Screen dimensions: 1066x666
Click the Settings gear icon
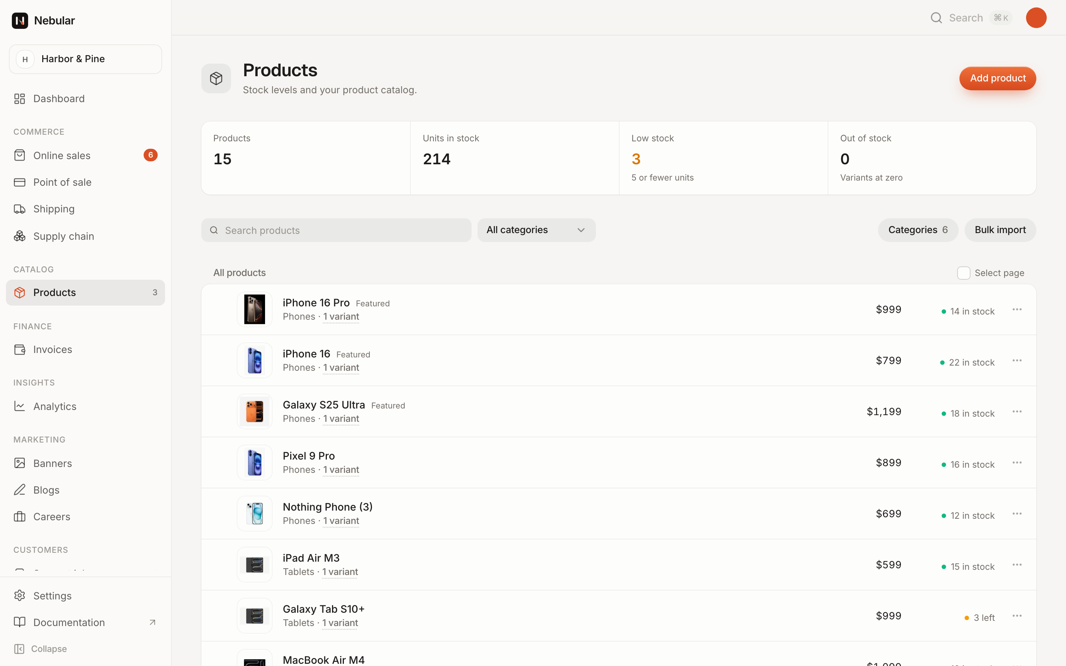tap(19, 596)
